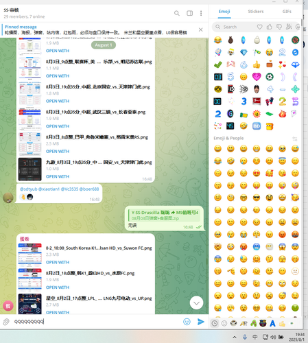The image size is (308, 343).
Task: Search in this chat using magnifier icon
Action: 177,13
